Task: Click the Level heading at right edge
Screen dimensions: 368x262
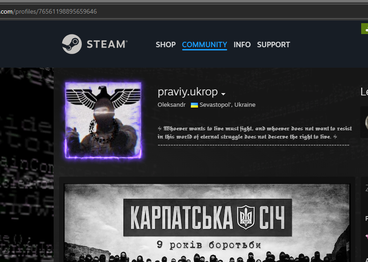Action: tap(364, 92)
